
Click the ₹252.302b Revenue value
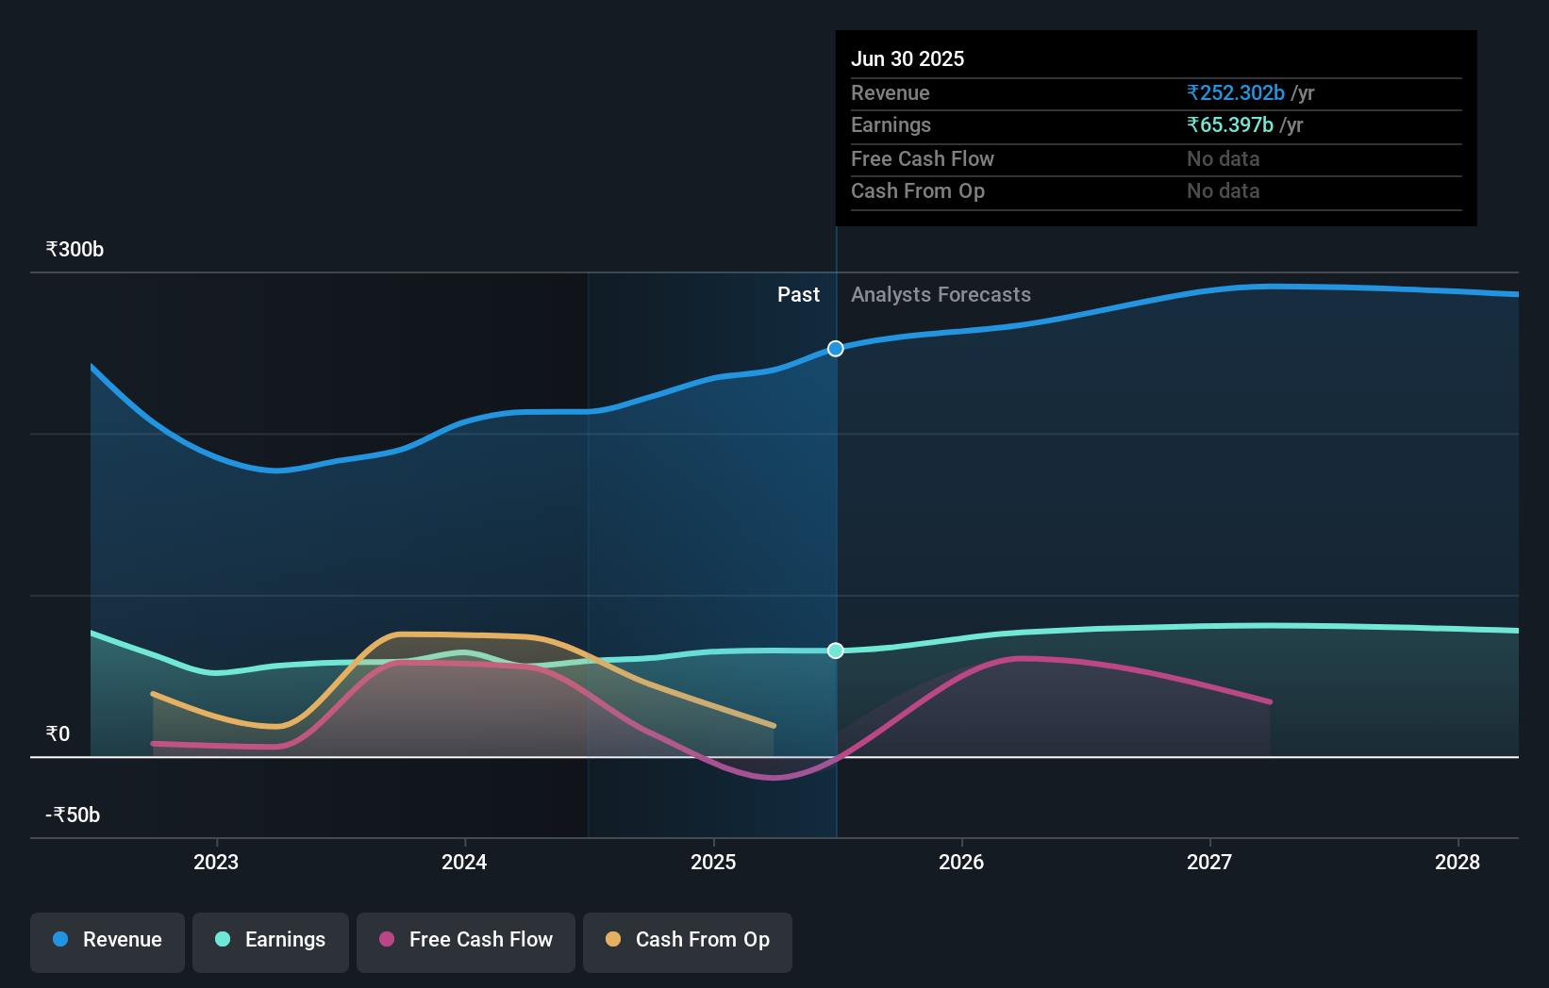[x=1235, y=92]
